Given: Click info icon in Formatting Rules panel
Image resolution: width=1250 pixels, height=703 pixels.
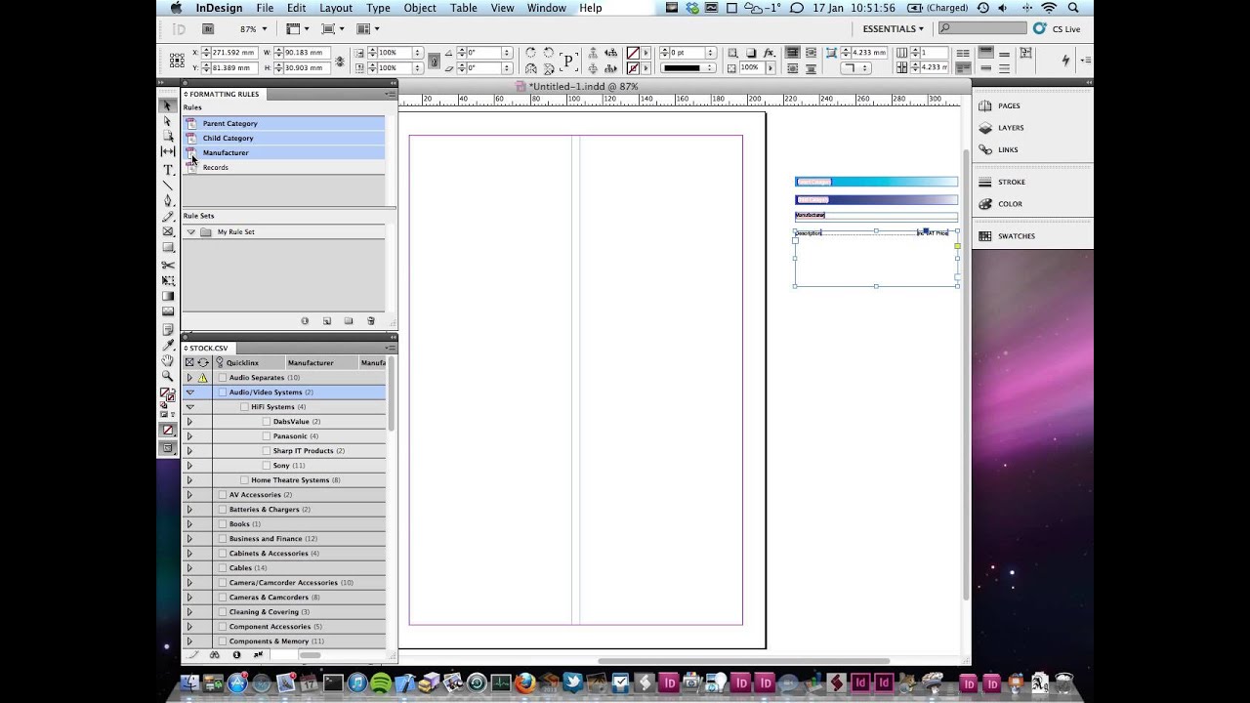Looking at the screenshot, I should coord(305,321).
